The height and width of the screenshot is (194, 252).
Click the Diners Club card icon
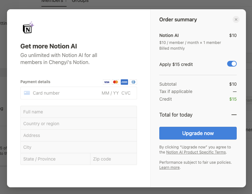click(133, 82)
